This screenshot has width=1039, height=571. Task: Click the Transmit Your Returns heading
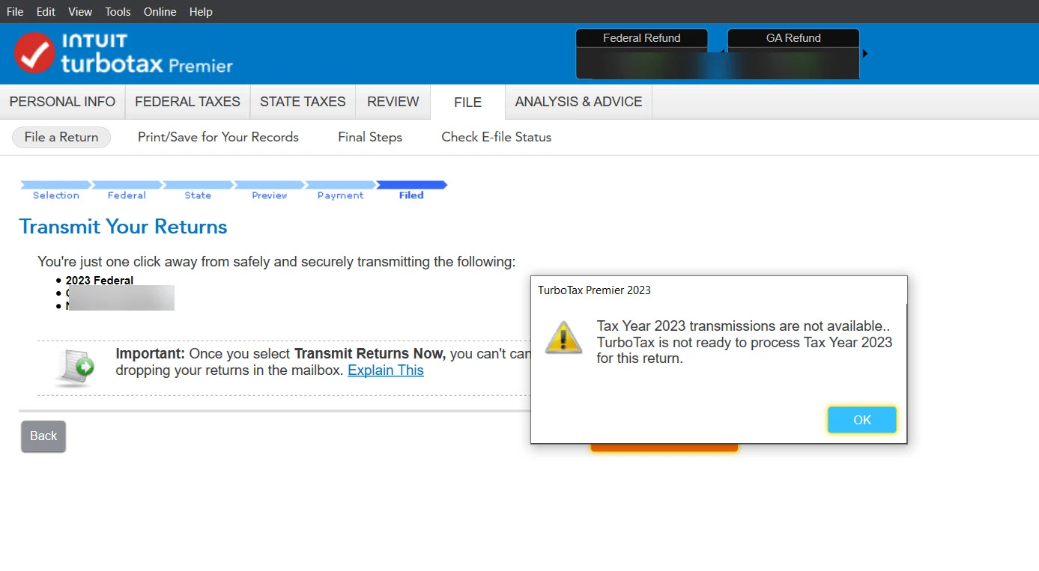coord(123,227)
